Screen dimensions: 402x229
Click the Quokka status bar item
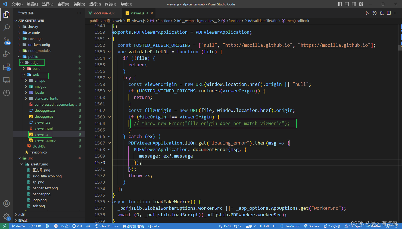pyautogui.click(x=154, y=226)
